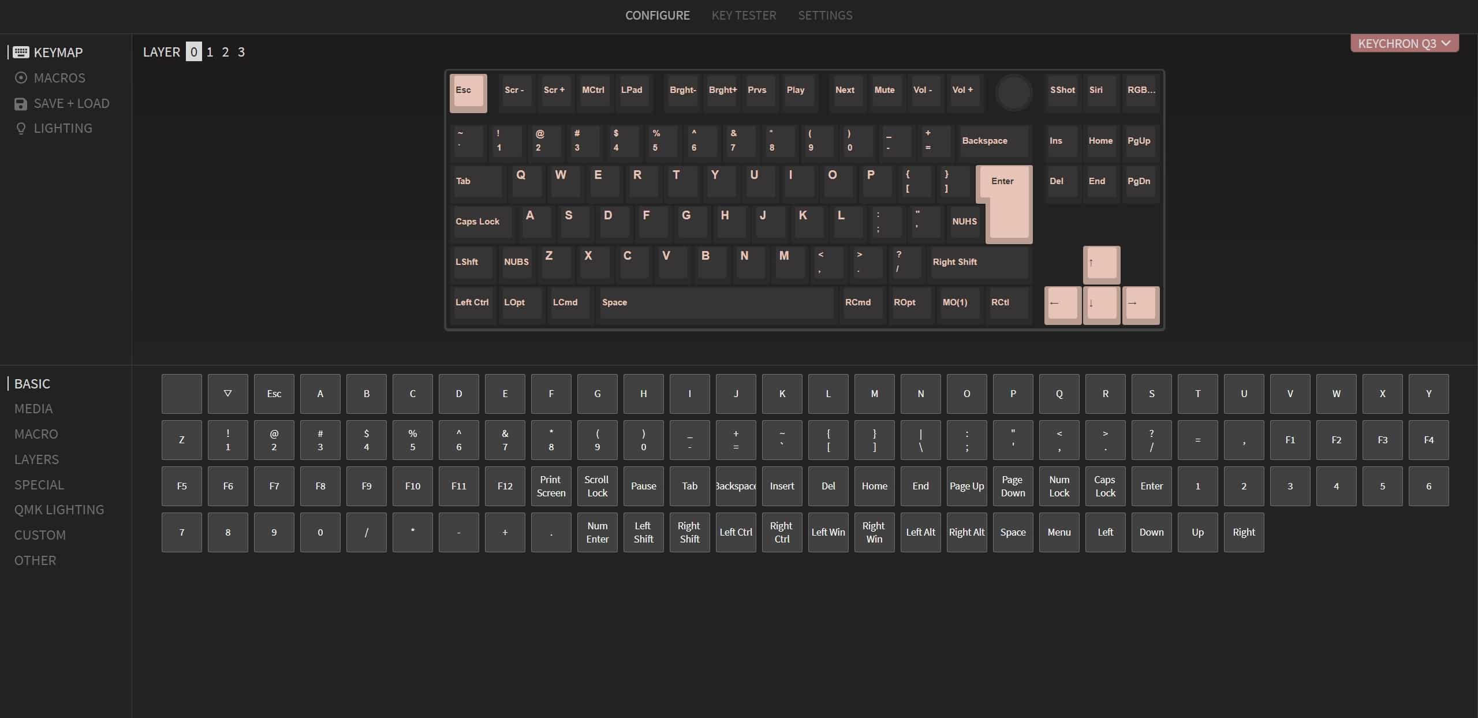Open the Key Tester tab
Screen dimensions: 1478x718
pyautogui.click(x=743, y=16)
